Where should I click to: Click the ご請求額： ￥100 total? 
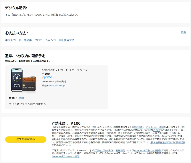pyautogui.click(x=66, y=123)
